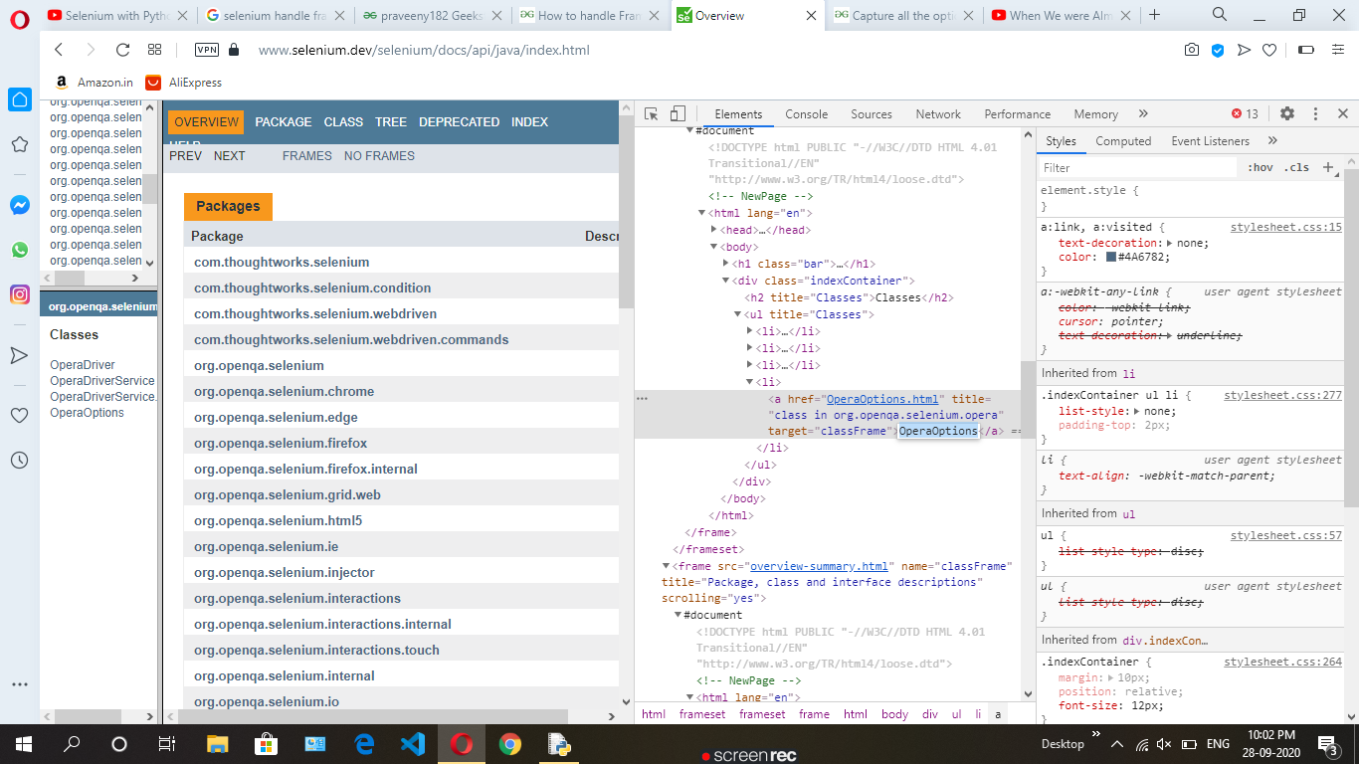Open DevTools settings gear
This screenshot has width=1359, height=764.
(x=1286, y=114)
